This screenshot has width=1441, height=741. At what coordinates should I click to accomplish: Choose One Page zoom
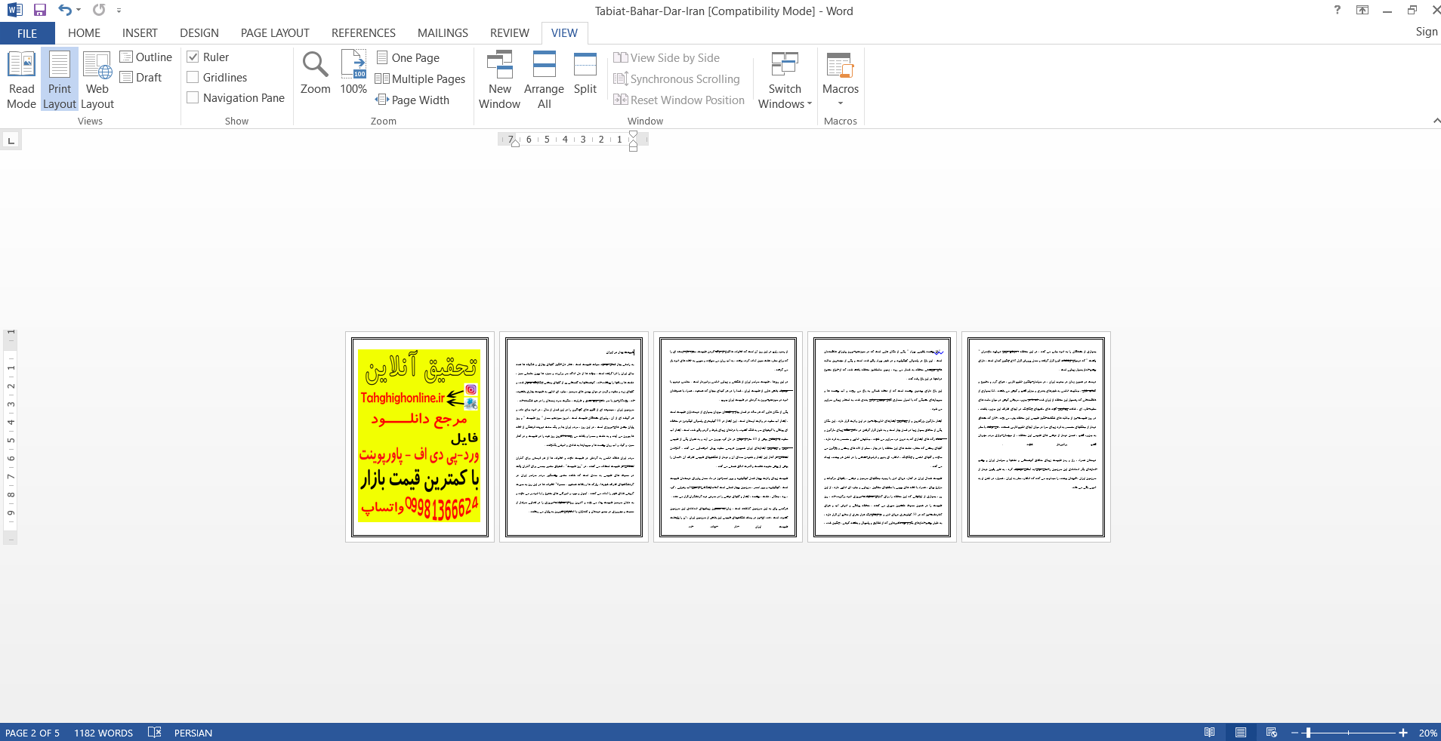(x=408, y=58)
